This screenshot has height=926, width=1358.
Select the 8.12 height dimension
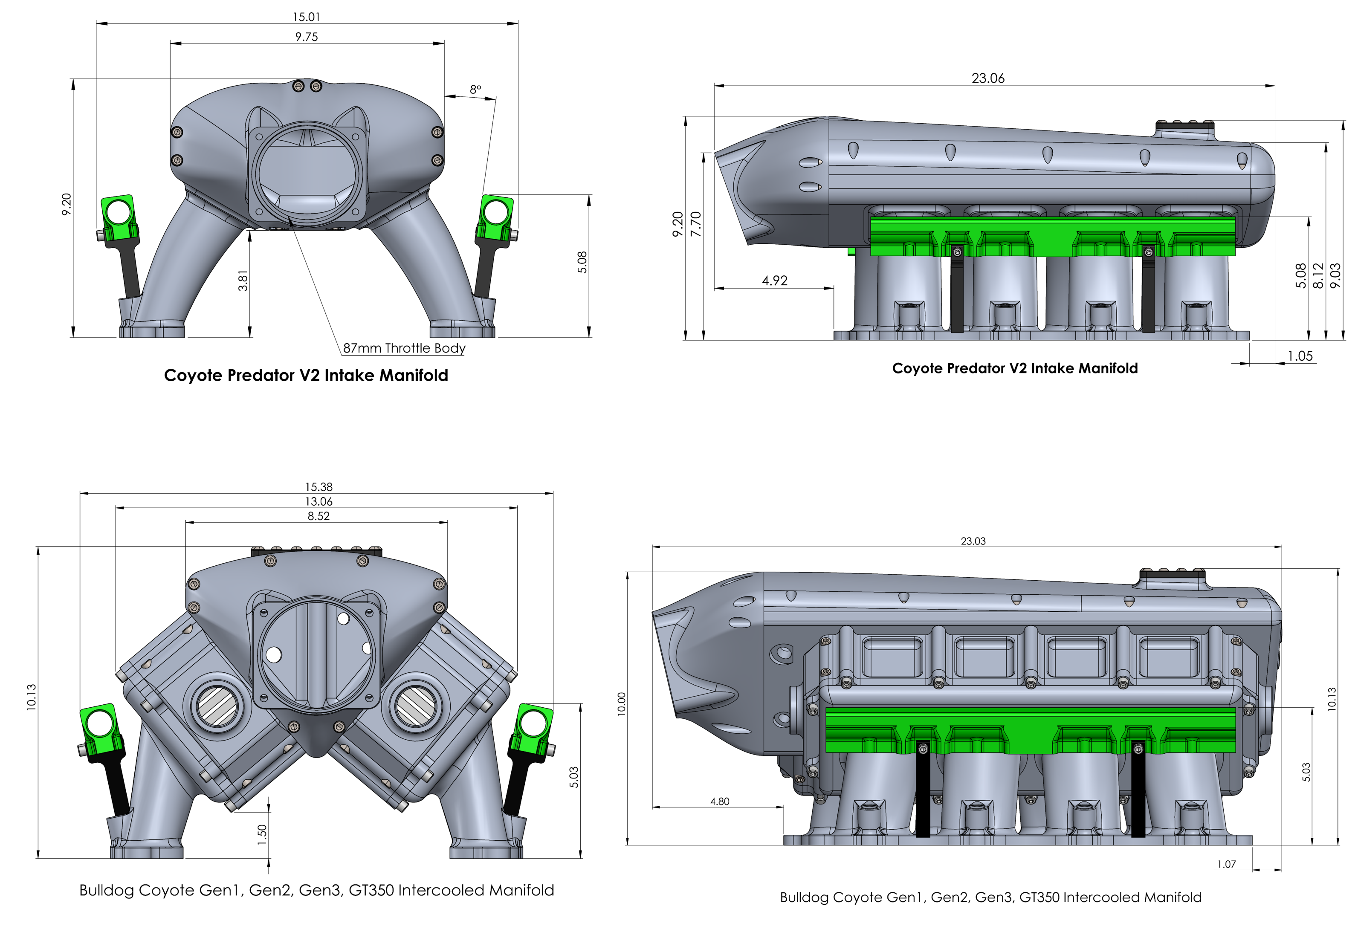tap(1318, 275)
